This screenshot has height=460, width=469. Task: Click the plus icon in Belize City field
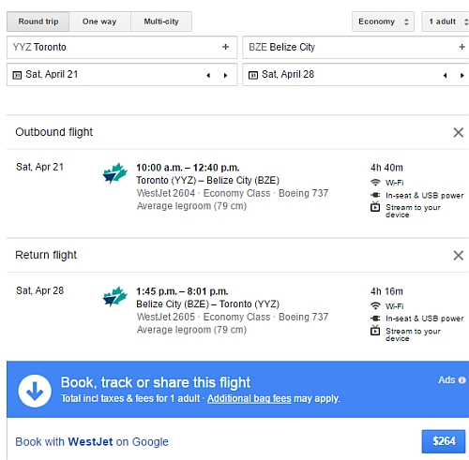461,47
